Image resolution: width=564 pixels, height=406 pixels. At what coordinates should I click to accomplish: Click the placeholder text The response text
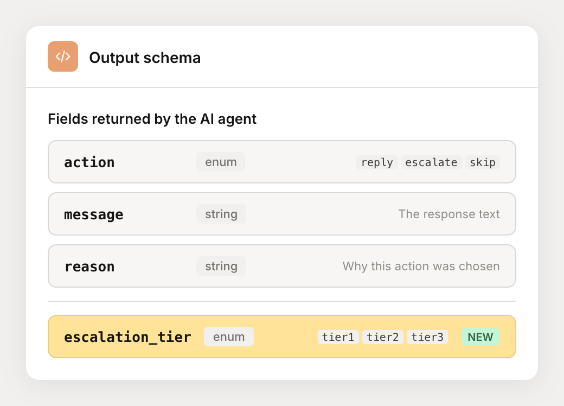(x=449, y=214)
